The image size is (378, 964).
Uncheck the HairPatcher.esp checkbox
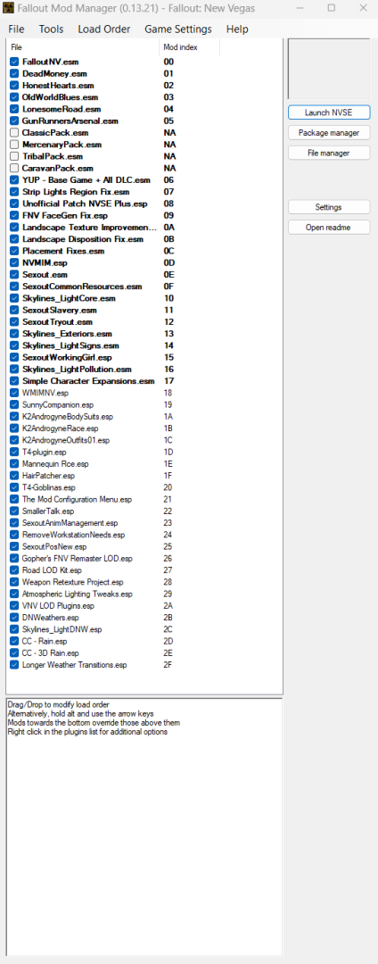(14, 476)
